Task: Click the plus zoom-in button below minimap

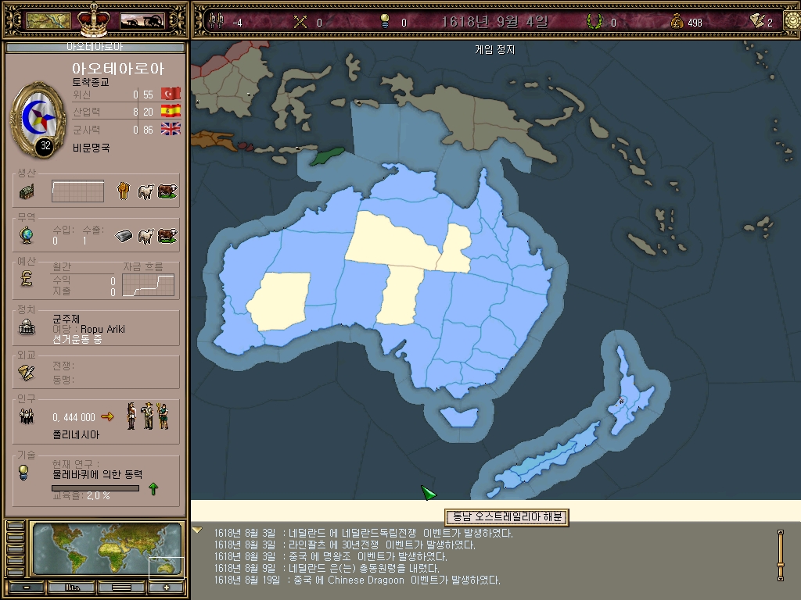Action: pyautogui.click(x=166, y=587)
